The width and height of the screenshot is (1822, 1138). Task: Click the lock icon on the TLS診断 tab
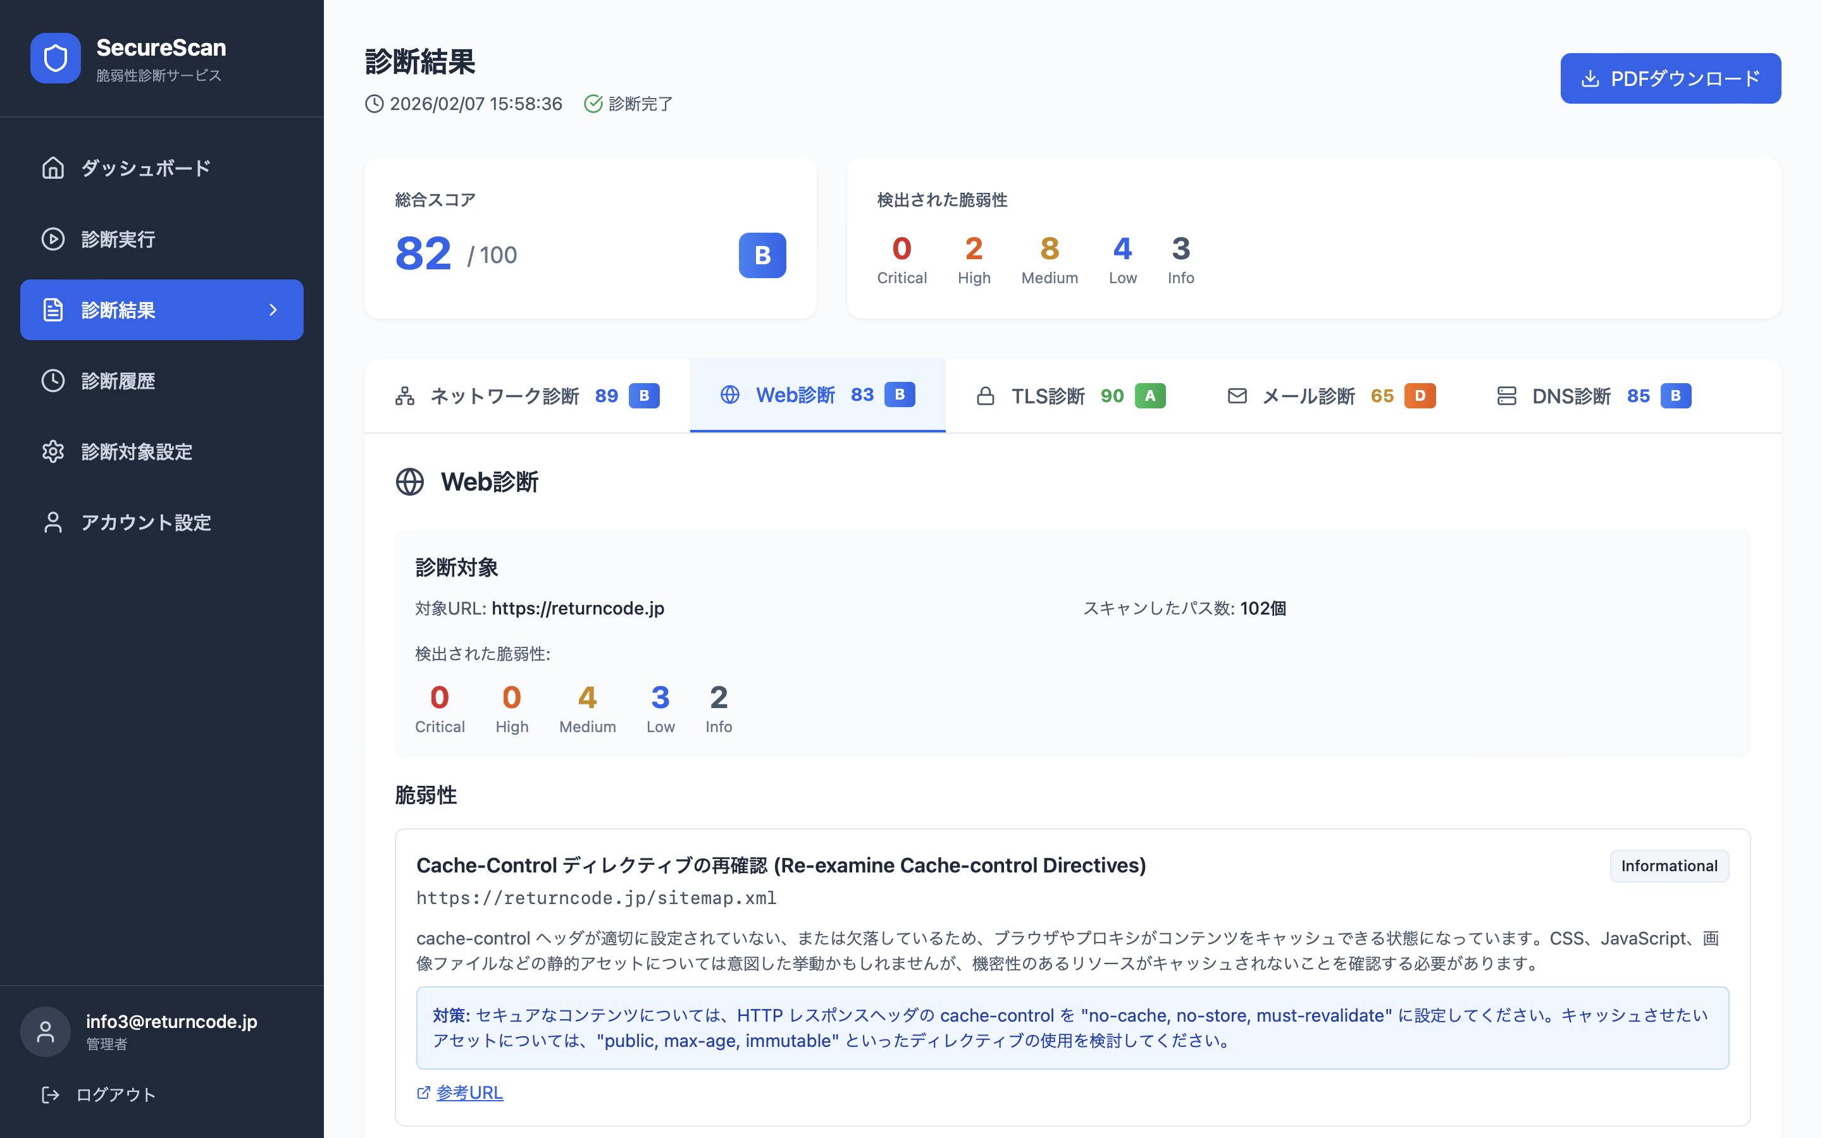tap(986, 396)
